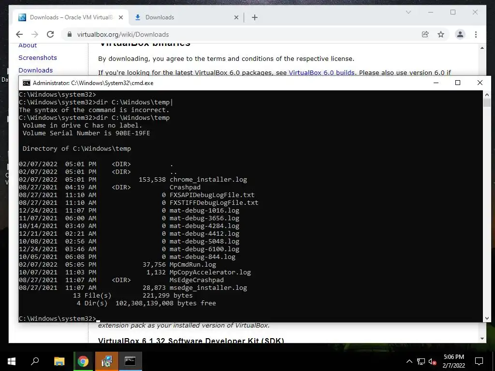
Task: Minimize the Chrome window
Action: (x=431, y=12)
